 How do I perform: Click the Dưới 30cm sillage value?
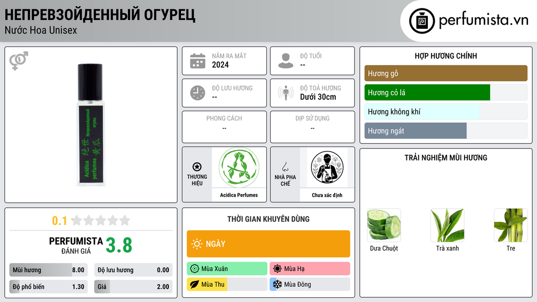(x=318, y=97)
